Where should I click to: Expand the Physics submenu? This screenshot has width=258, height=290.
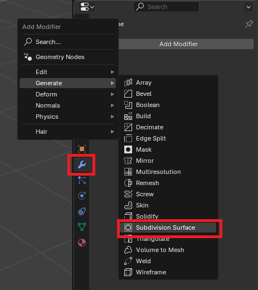(x=67, y=117)
